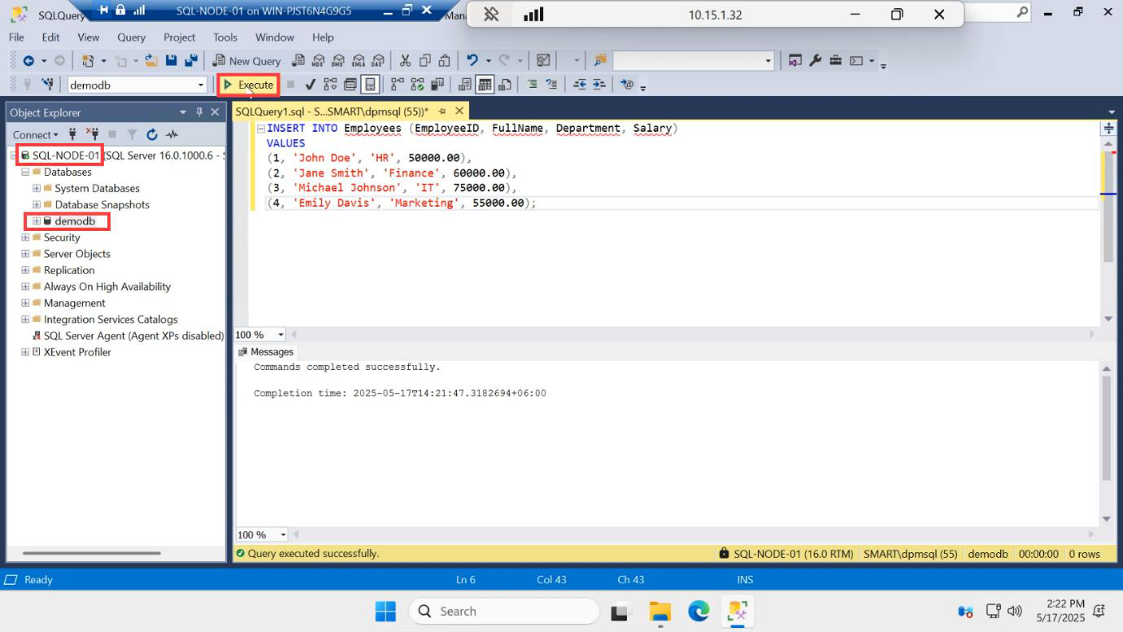Image resolution: width=1123 pixels, height=632 pixels.
Task: Click the Paste clipboard icon
Action: 444,60
